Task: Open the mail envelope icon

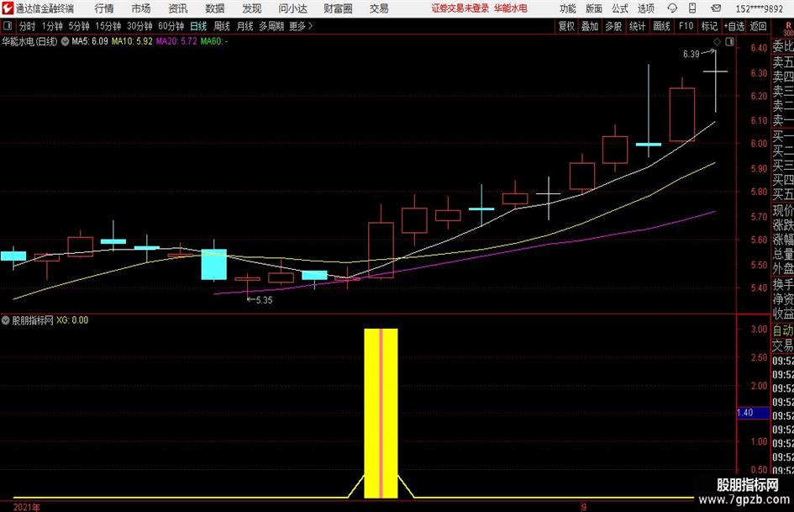Action: click(716, 8)
